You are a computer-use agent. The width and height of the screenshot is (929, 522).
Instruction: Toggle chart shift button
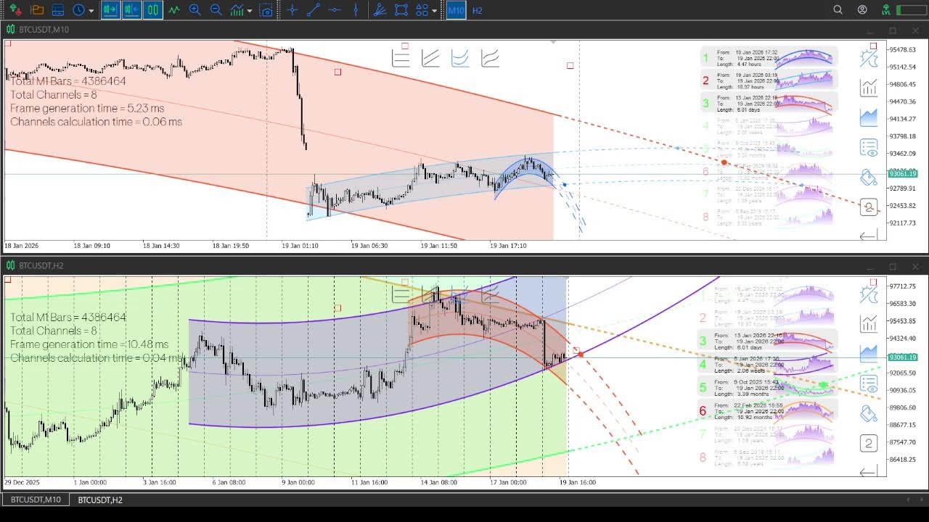click(x=131, y=10)
